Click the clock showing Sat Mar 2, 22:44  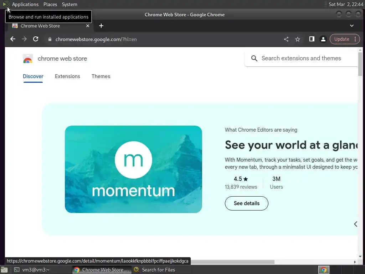[x=346, y=4]
